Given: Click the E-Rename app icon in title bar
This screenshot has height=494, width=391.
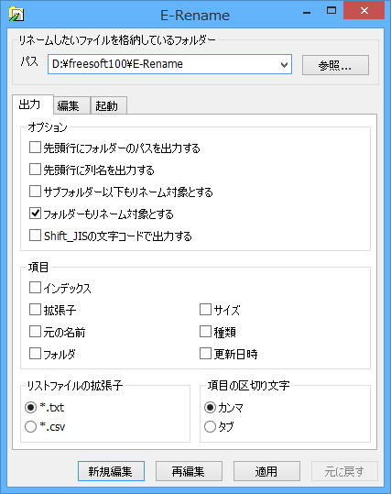Looking at the screenshot, I should (16, 15).
